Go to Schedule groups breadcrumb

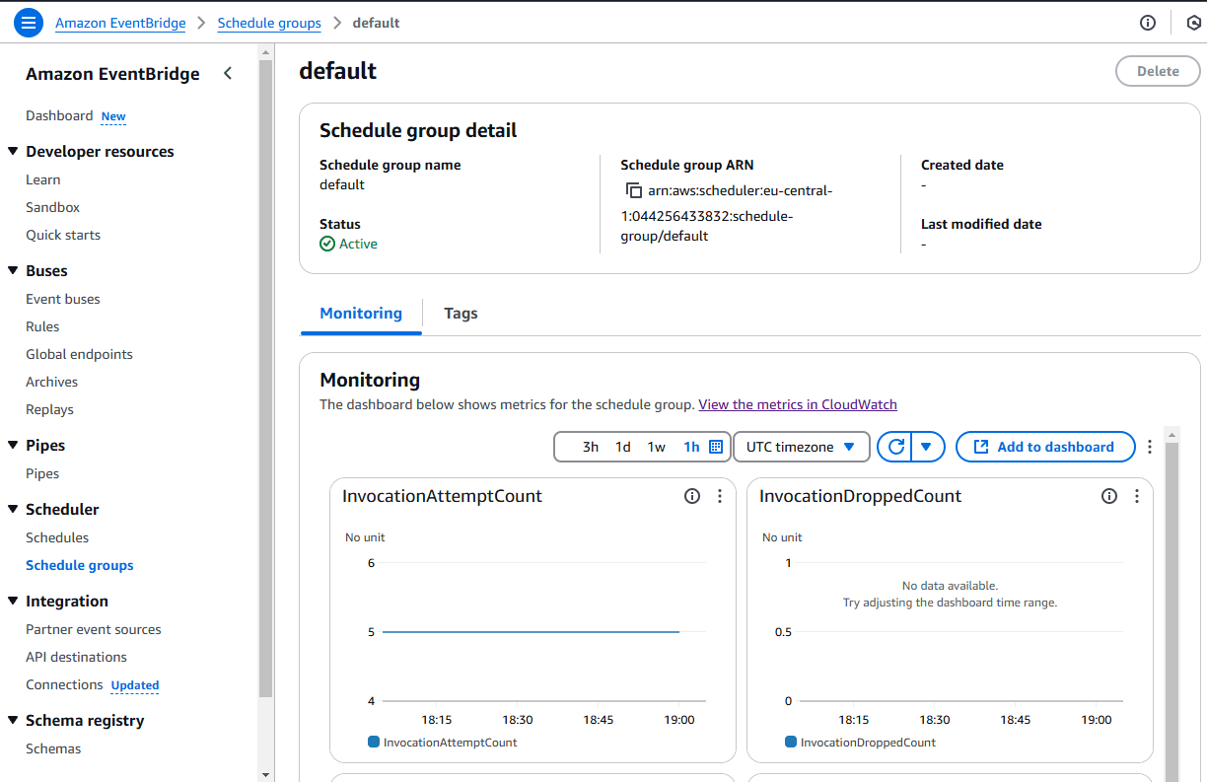pyautogui.click(x=269, y=23)
